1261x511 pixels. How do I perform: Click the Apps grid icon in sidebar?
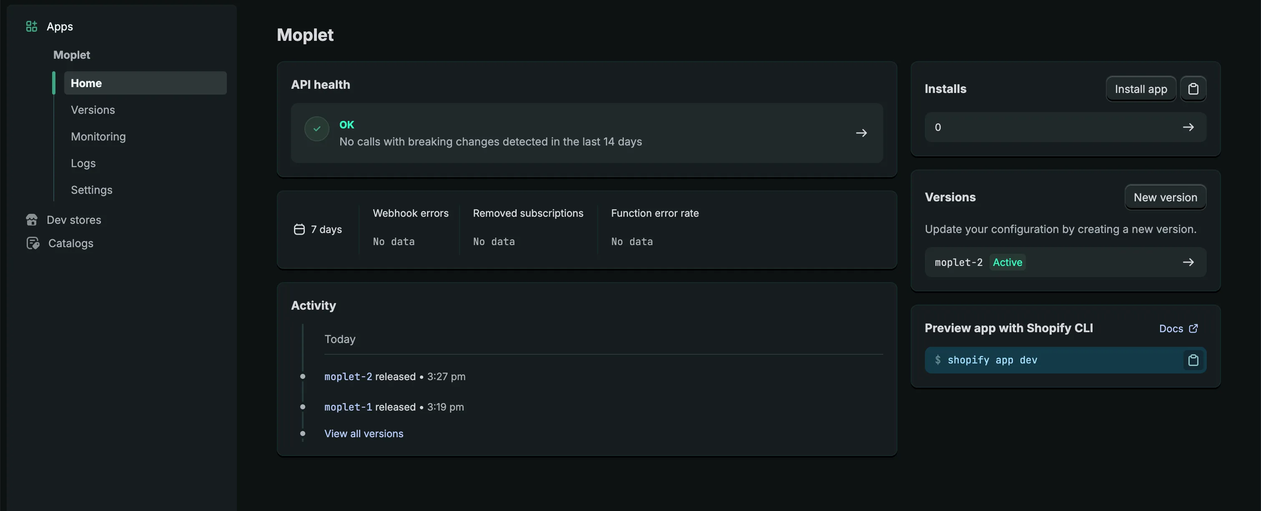(31, 26)
